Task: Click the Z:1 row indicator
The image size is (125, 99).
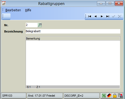Action: click(38, 87)
